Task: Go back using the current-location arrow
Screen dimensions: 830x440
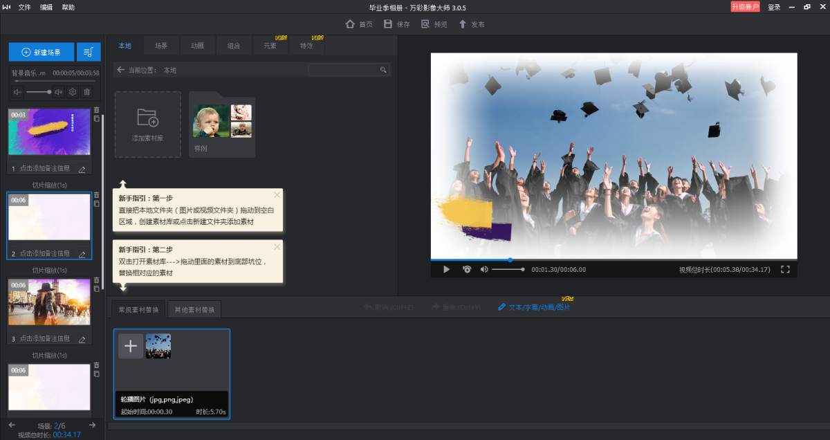Action: pyautogui.click(x=120, y=70)
